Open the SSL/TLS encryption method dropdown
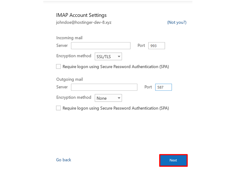Screen dimensions: 242x182 coord(108,56)
